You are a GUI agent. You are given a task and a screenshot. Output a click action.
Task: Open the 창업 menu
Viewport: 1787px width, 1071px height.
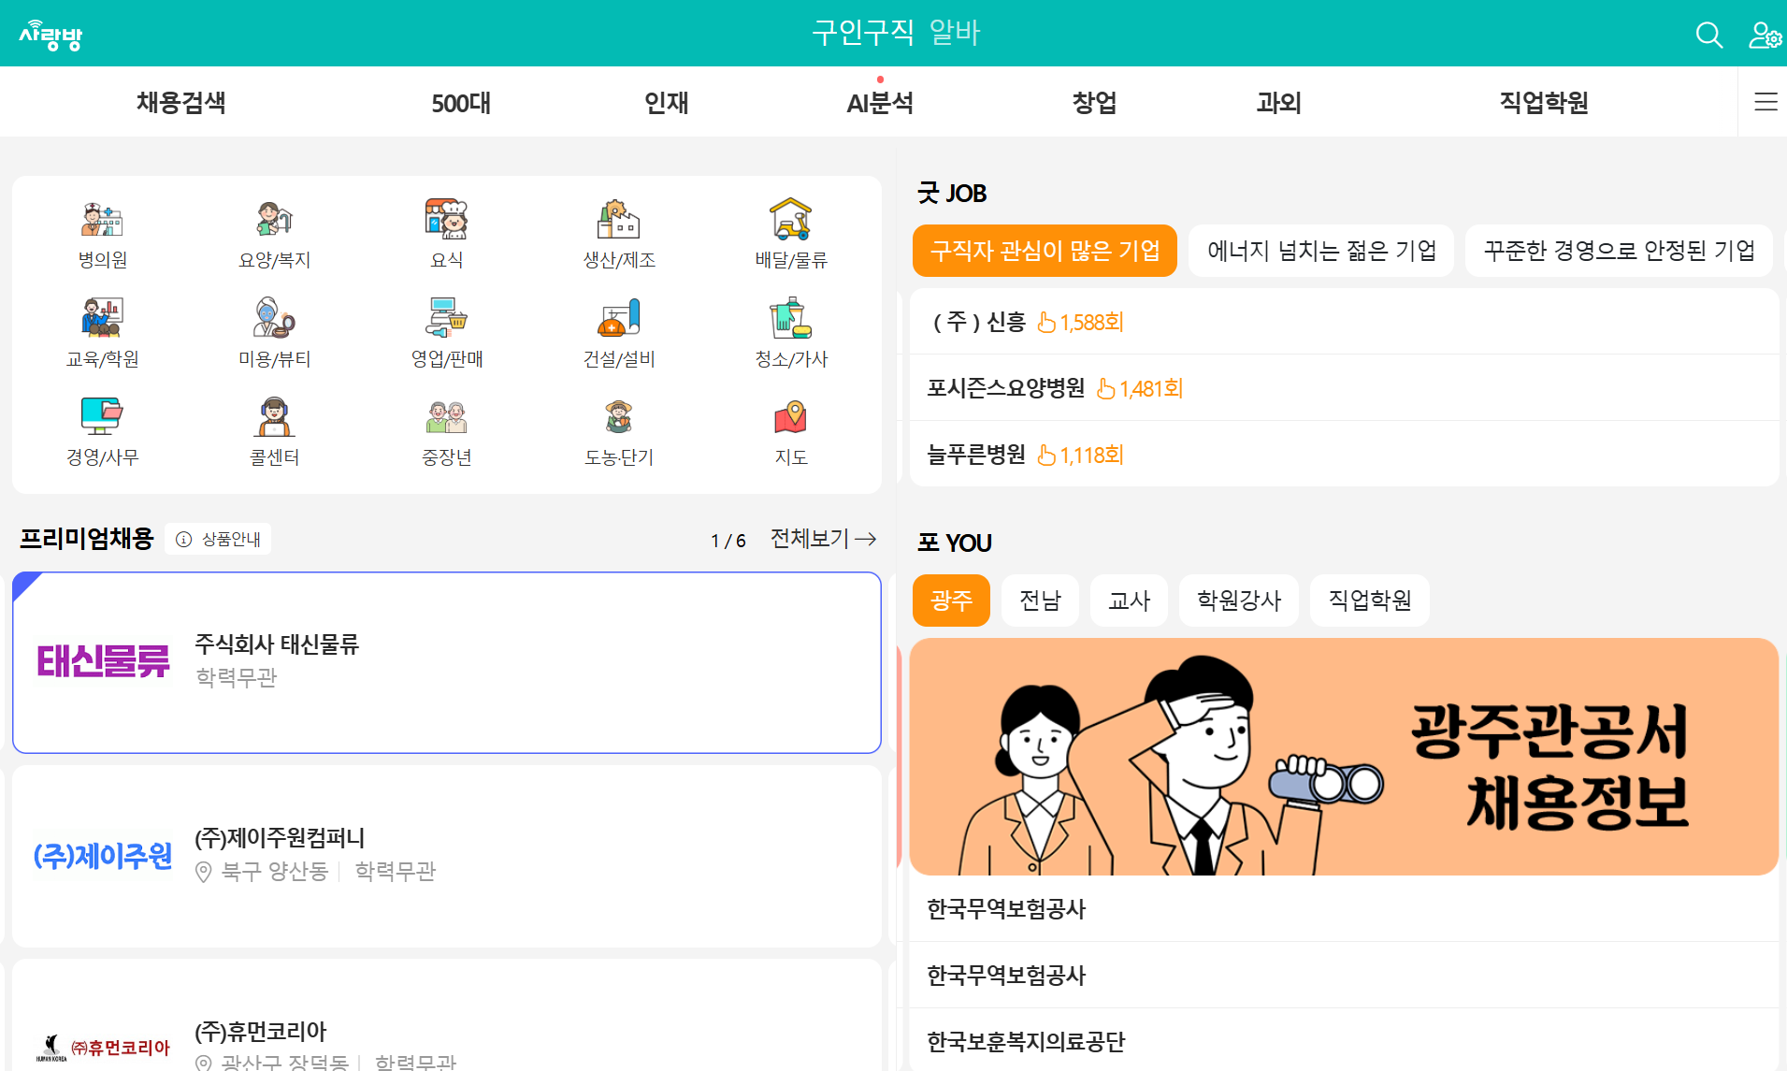point(1094,102)
